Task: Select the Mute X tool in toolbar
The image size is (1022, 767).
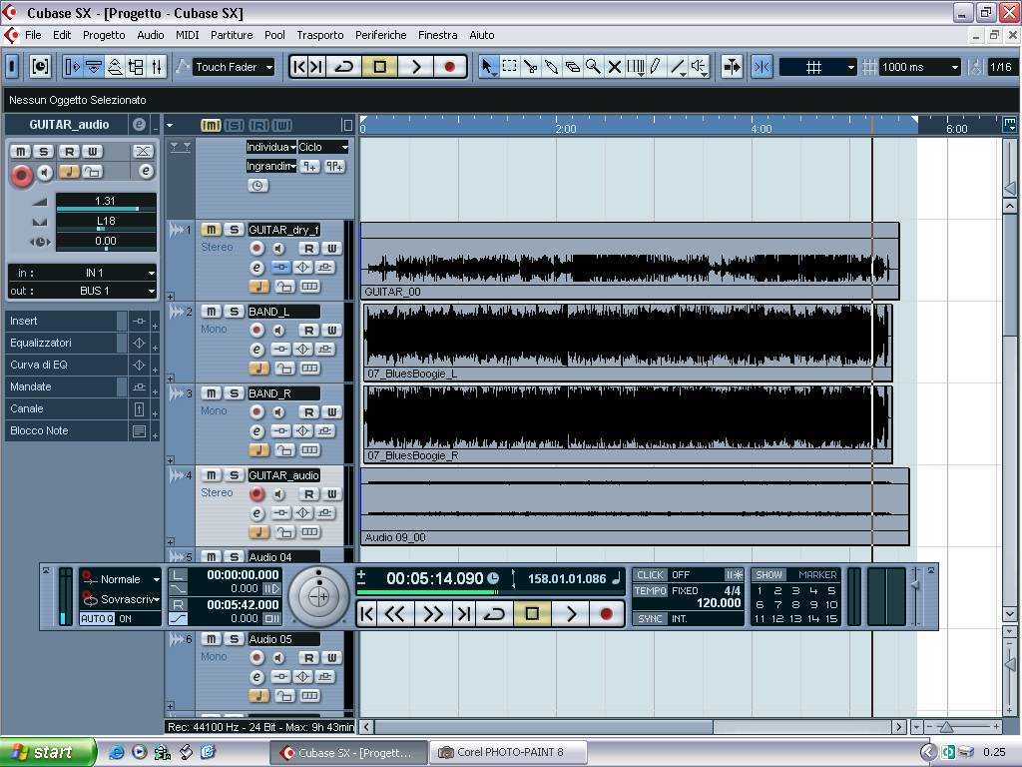Action: 614,67
